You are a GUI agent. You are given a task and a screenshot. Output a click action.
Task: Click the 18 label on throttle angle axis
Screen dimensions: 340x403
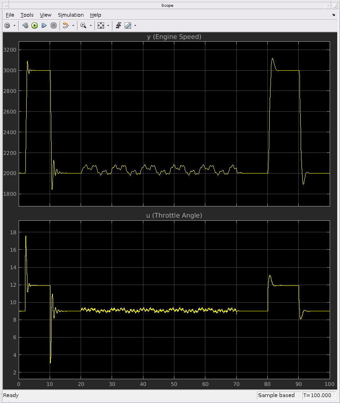point(13,232)
